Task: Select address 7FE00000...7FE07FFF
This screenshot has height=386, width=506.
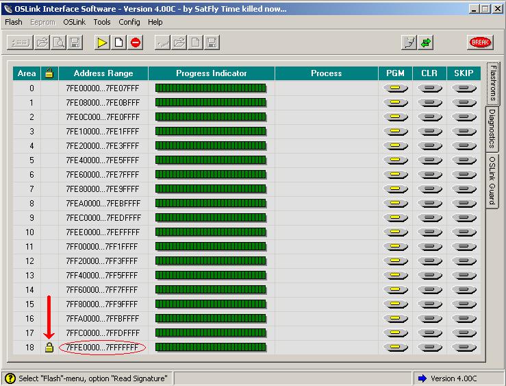Action: pyautogui.click(x=103, y=88)
